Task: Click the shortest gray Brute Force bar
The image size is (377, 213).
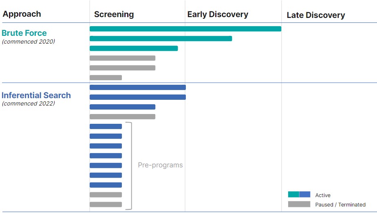Action: pos(106,78)
